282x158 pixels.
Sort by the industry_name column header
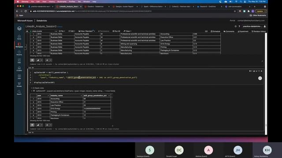(x=67, y=96)
